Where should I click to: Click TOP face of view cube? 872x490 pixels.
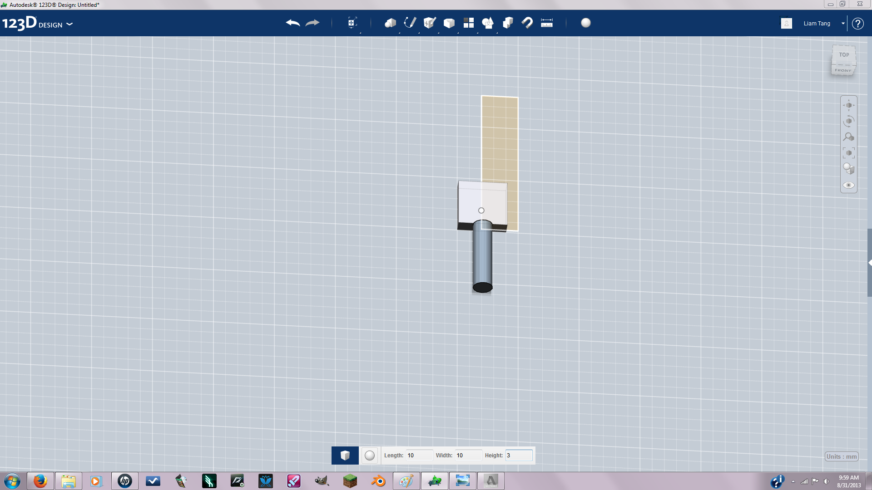pyautogui.click(x=844, y=55)
